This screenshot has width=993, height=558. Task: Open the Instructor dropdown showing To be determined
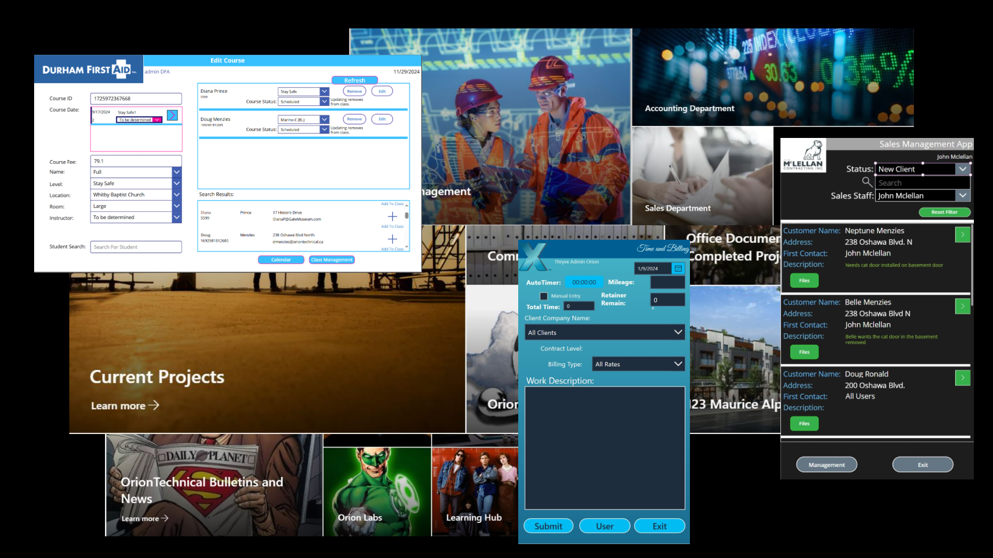coord(176,217)
